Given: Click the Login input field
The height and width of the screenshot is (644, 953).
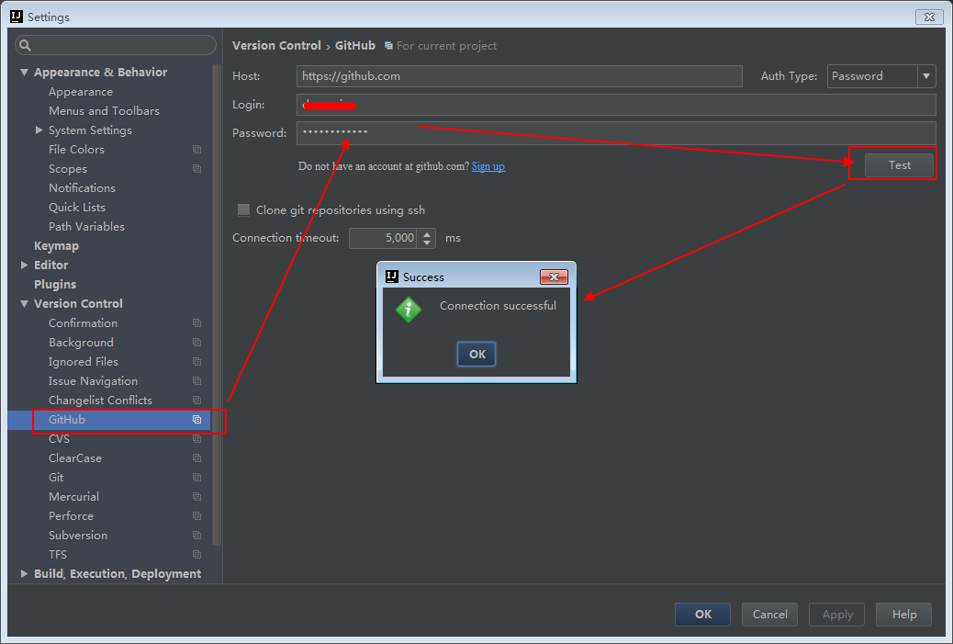Looking at the screenshot, I should 616,105.
